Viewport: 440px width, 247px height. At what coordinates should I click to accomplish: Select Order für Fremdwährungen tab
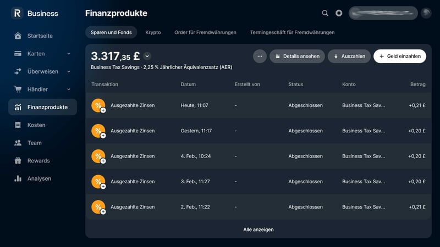[205, 32]
